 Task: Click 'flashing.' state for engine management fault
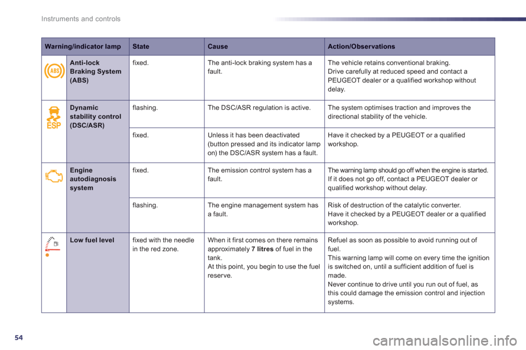click(145, 205)
